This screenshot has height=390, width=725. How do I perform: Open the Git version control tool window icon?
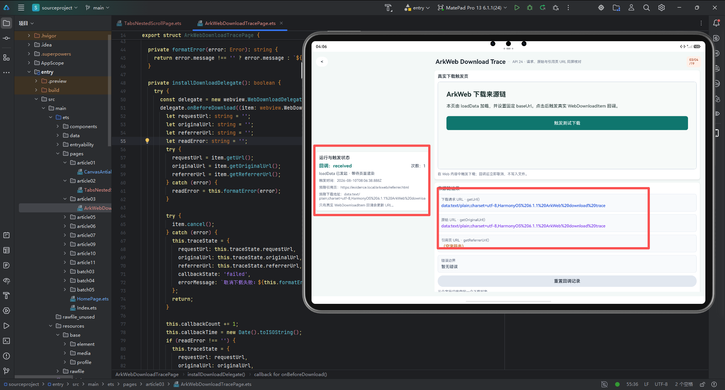coord(6,371)
